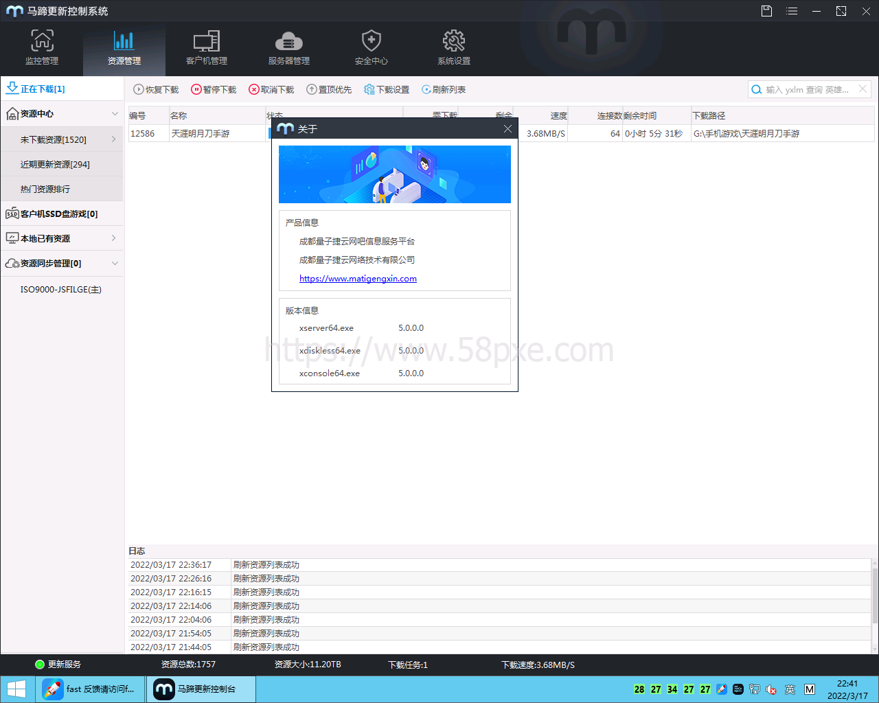Click log entry 2022/03/17 22:04:06
Image resolution: width=879 pixels, height=703 pixels.
pos(171,619)
